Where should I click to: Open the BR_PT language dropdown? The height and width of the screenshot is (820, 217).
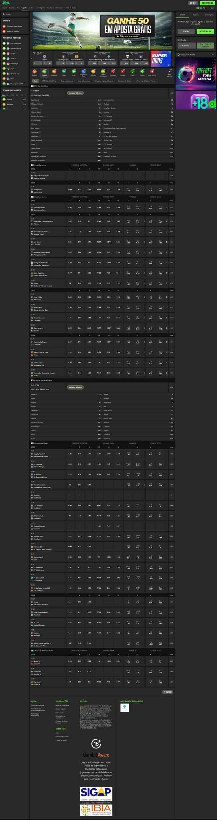tap(202, 8)
